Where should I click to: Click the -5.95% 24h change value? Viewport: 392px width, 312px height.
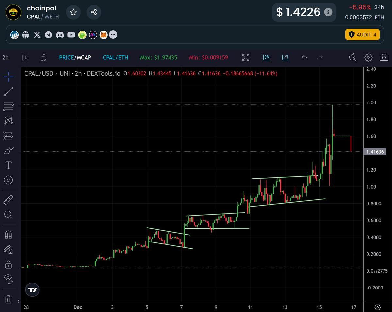point(360,7)
